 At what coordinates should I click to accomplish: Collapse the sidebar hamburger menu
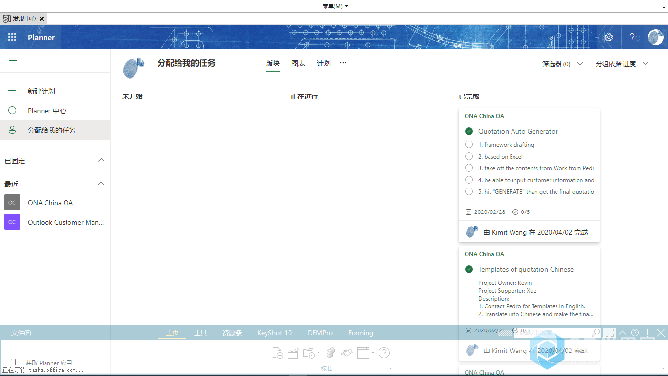click(x=13, y=61)
